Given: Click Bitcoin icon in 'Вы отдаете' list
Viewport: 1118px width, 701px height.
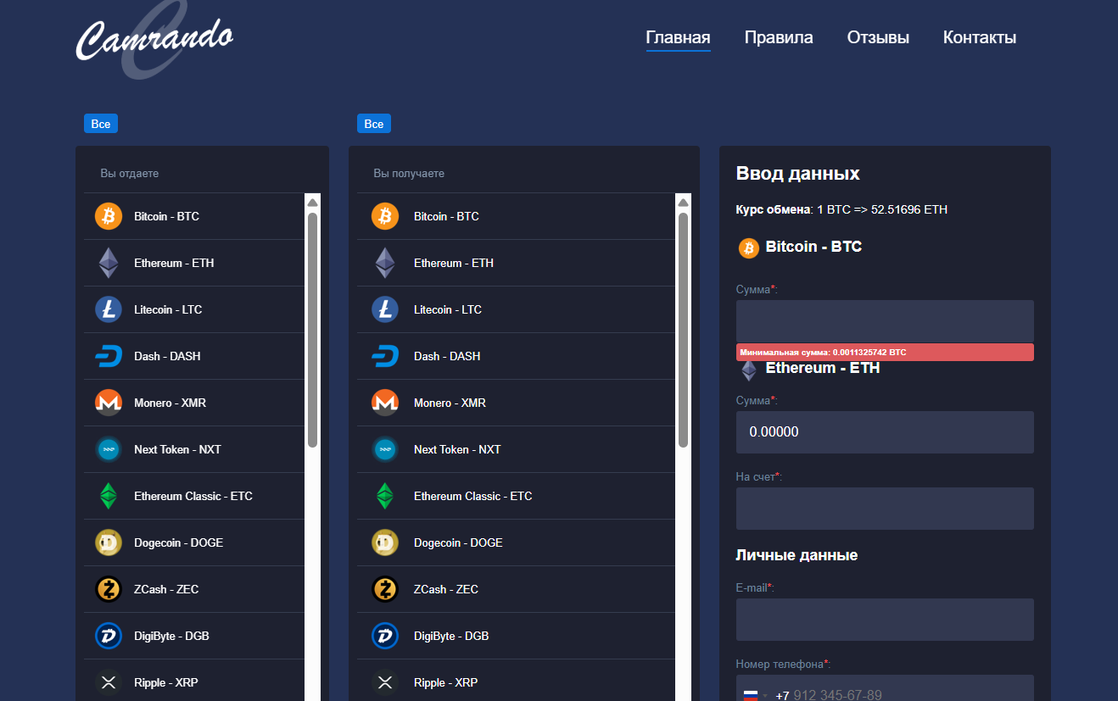Looking at the screenshot, I should (109, 216).
